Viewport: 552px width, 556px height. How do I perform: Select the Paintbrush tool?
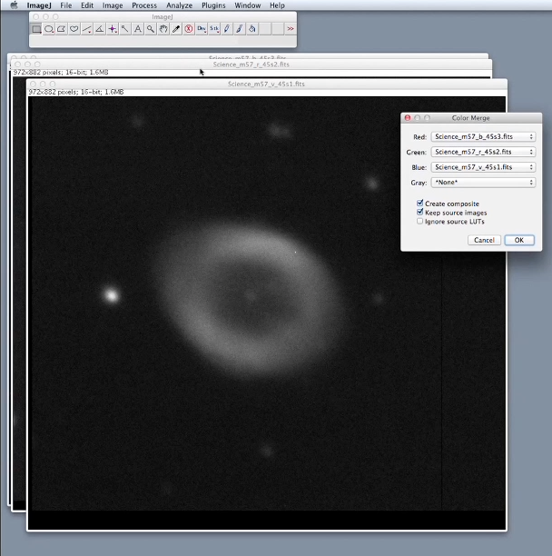[x=240, y=29]
